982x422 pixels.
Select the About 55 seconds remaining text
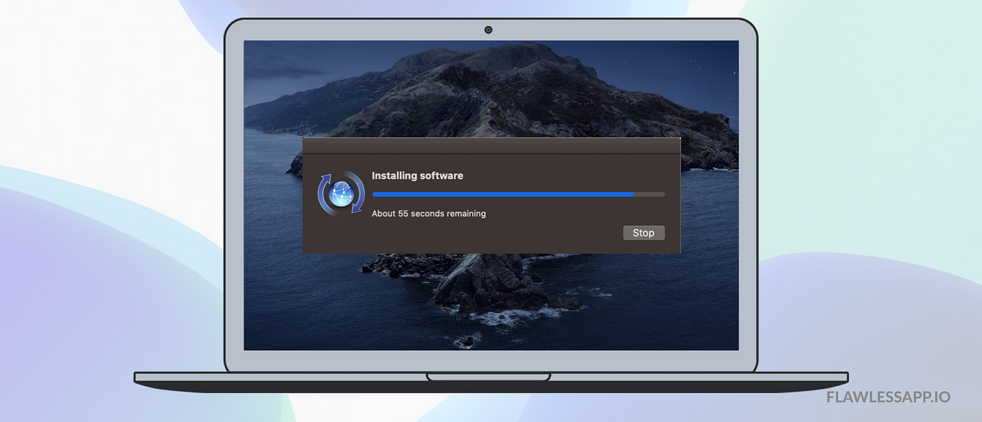[429, 213]
